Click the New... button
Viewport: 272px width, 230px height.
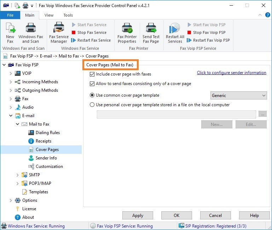217,125
